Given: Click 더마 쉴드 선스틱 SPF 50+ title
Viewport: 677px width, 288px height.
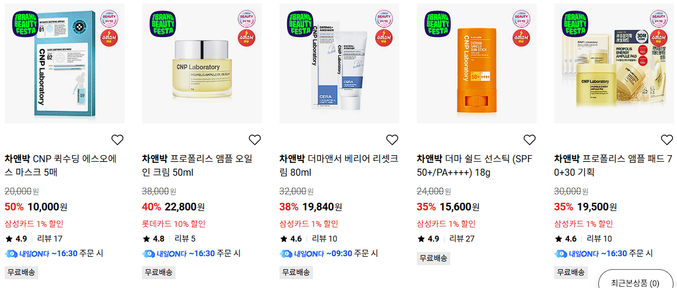Looking at the screenshot, I should pyautogui.click(x=474, y=165).
